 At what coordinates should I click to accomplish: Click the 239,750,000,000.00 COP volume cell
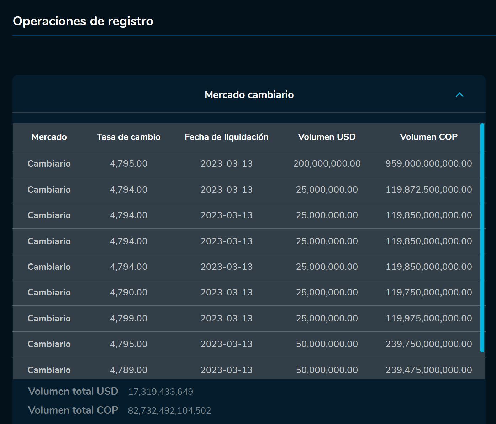coord(428,344)
